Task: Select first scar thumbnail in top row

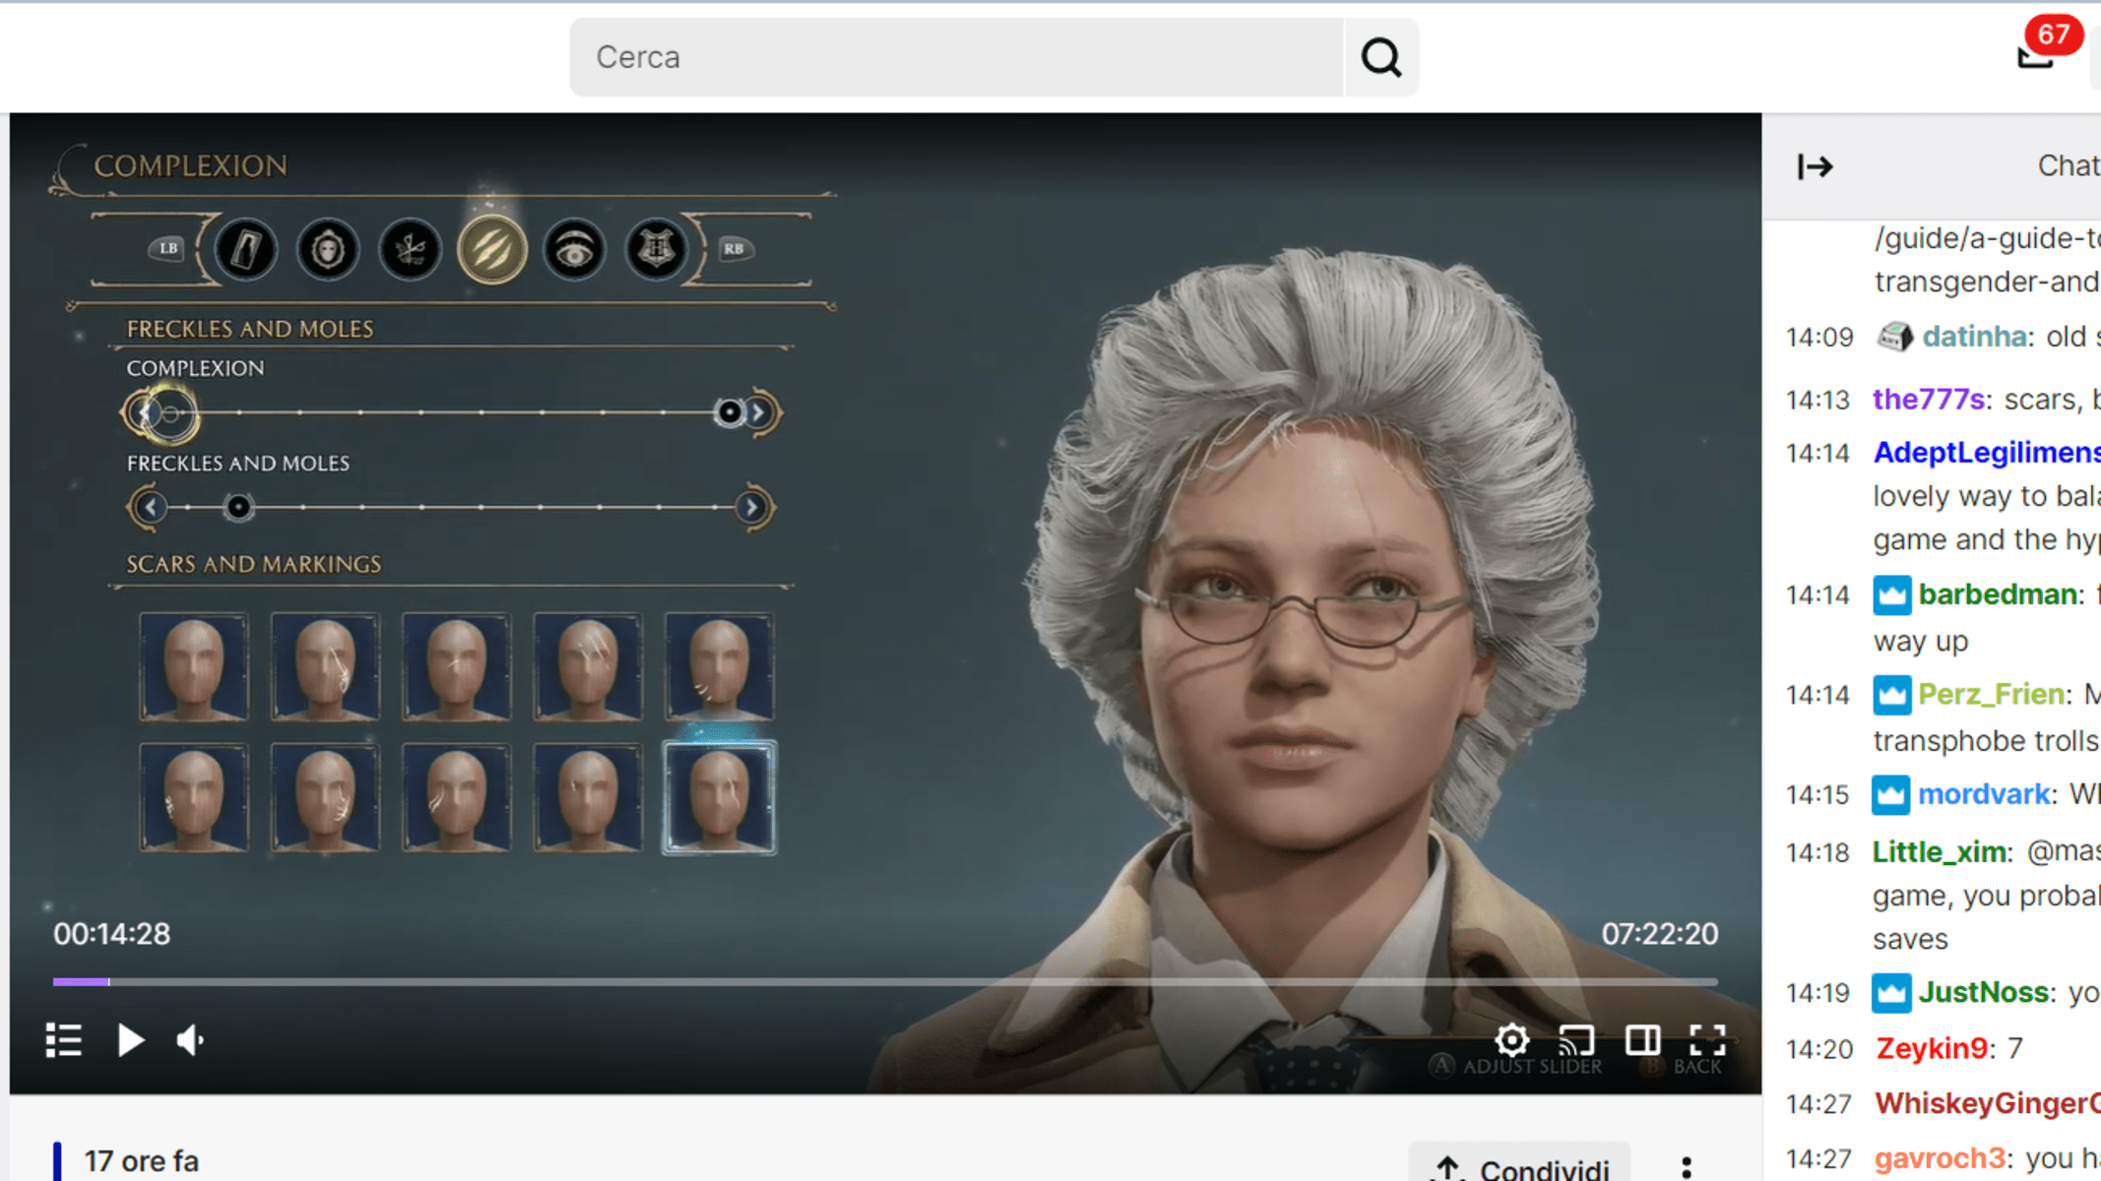Action: pos(194,667)
